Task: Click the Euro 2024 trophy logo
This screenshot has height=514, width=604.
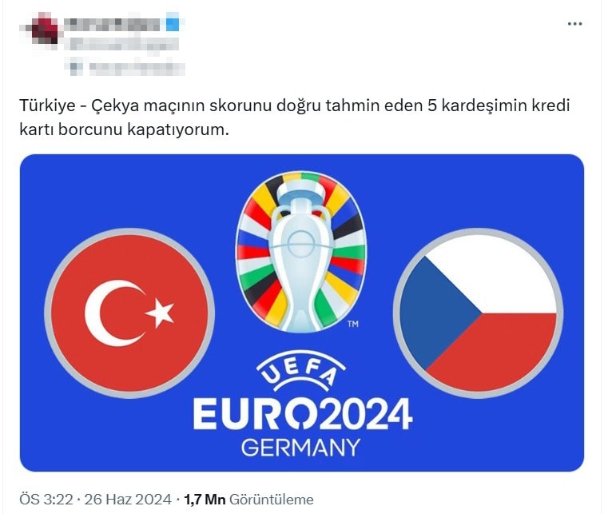Action: click(301, 251)
